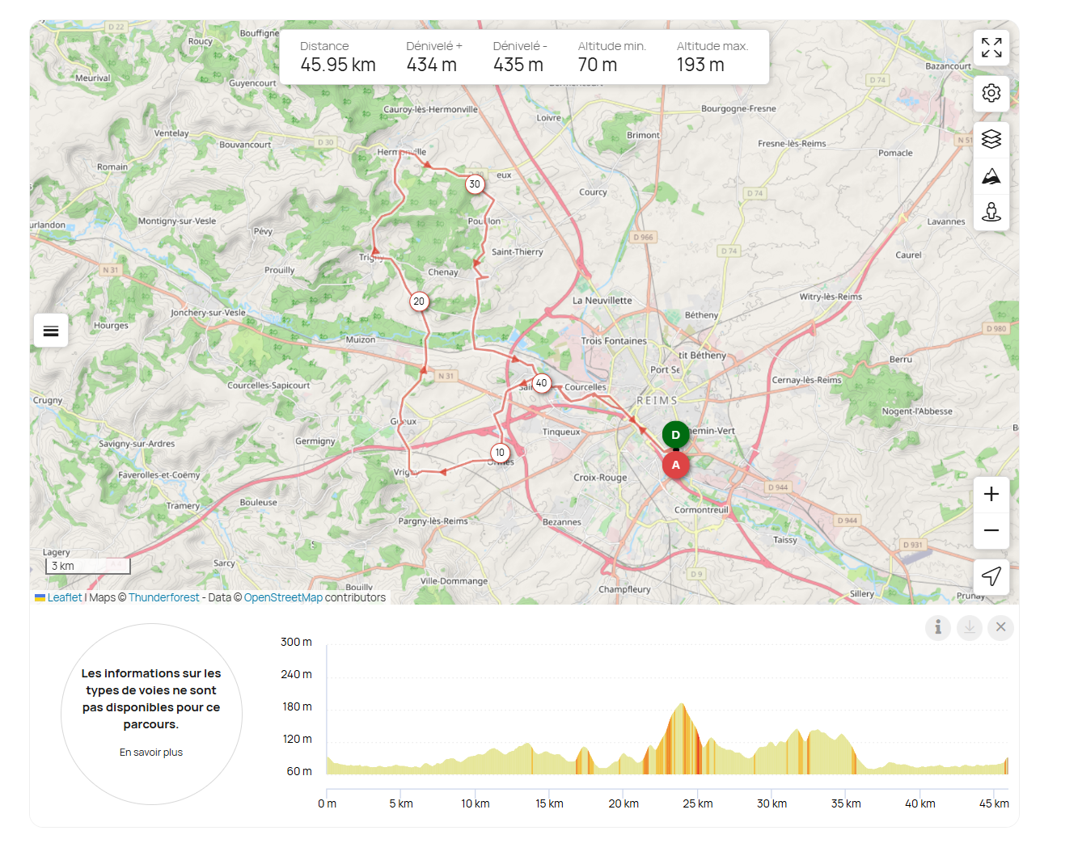This screenshot has width=1078, height=856.
Task: Click the 'En savoir plus' link
Action: pos(151,753)
